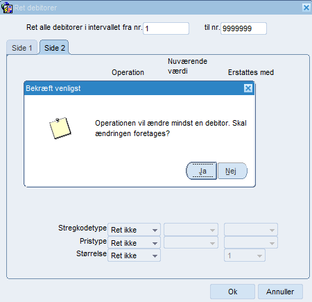Click the Annuller button
Screen dimensions: 312x302
click(x=280, y=292)
